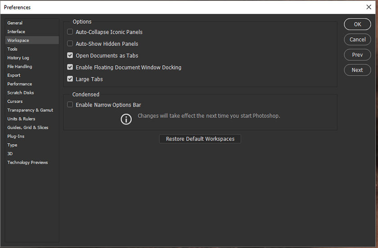Click Restore Default Workspaces button
The height and width of the screenshot is (248, 378).
point(200,139)
